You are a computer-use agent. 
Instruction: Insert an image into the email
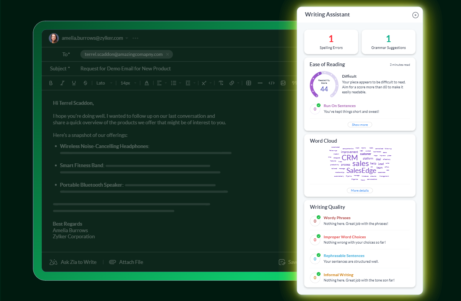[283, 83]
